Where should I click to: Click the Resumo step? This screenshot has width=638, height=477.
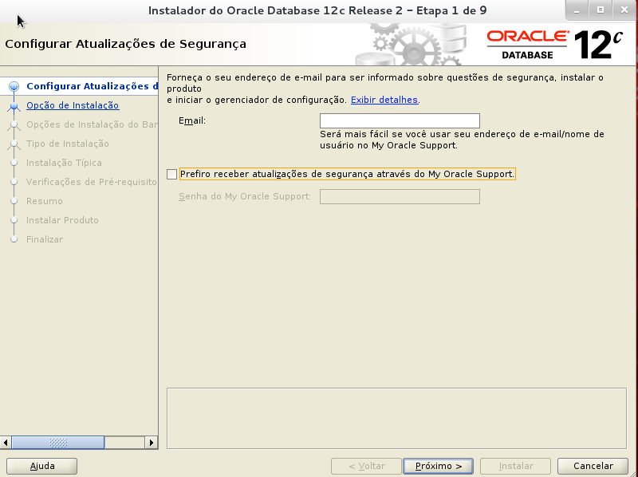(45, 201)
